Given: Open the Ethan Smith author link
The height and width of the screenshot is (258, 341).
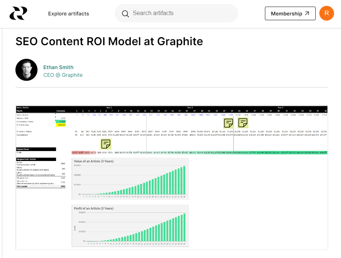Looking at the screenshot, I should 58,67.
